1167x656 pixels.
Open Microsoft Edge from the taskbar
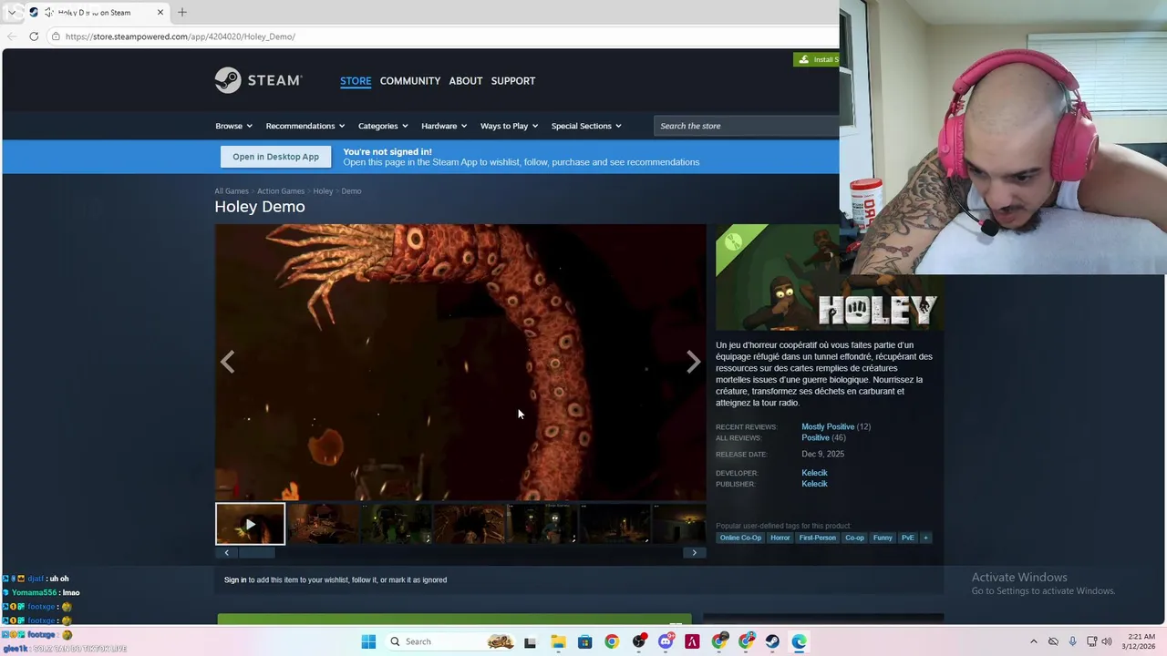[x=800, y=641]
